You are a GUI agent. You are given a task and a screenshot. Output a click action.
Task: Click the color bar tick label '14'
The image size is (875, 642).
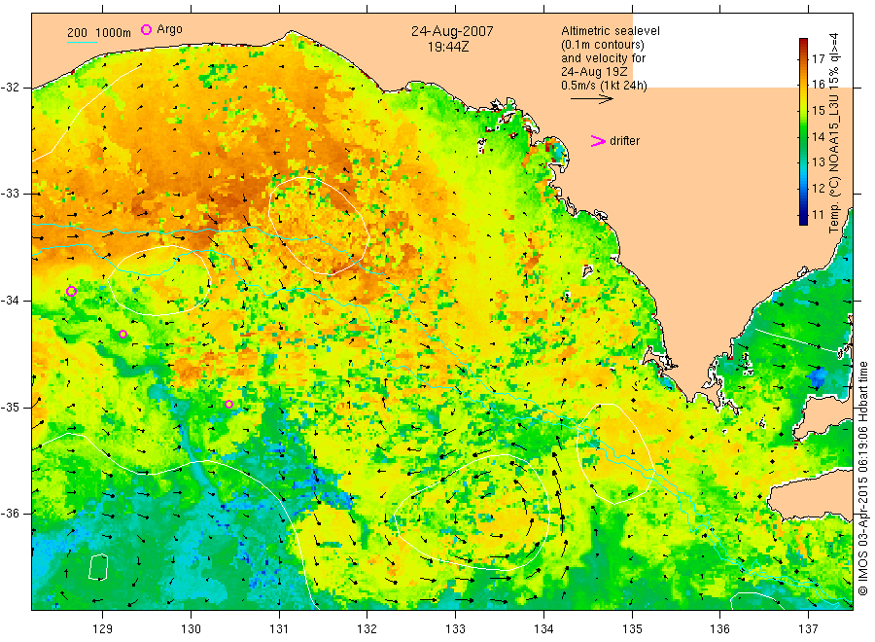(818, 136)
